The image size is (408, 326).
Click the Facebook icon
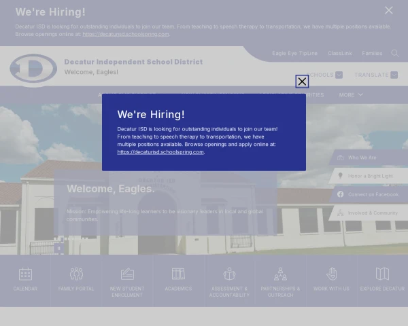click(x=340, y=194)
